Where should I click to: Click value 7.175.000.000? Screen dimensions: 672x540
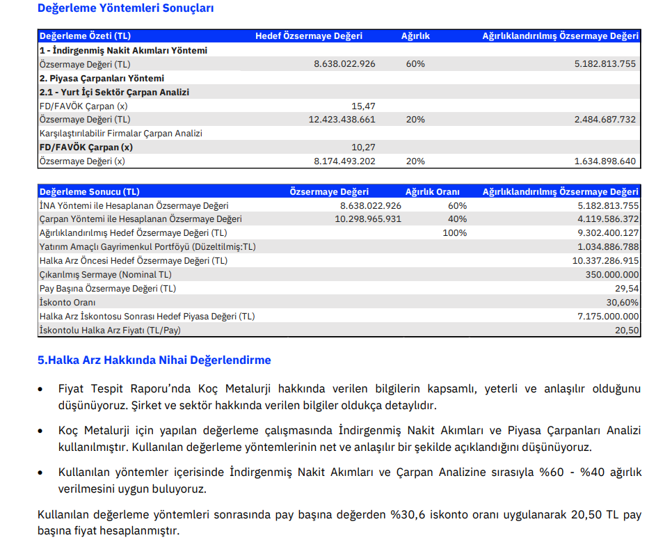(608, 317)
